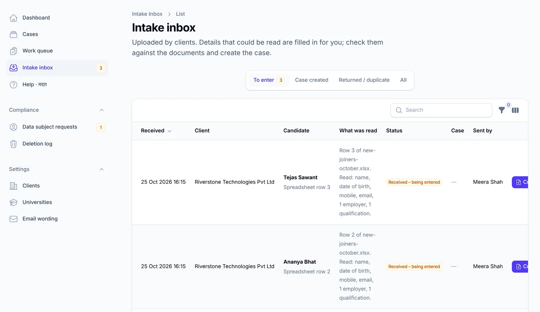Click the breadcrumb chevron separator icon
Screen dimensions: 540x312
(169, 14)
